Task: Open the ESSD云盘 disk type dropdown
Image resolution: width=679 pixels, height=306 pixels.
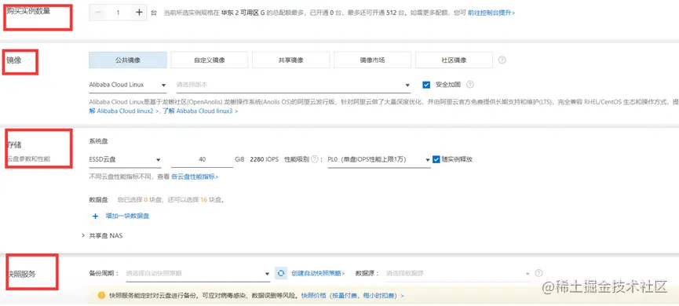Action: [125, 160]
